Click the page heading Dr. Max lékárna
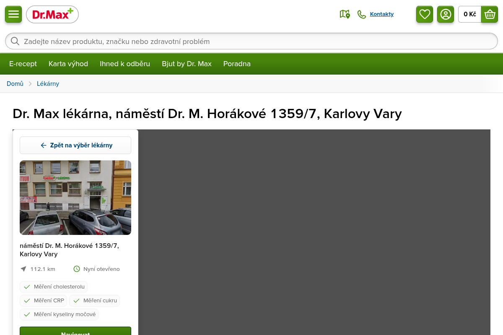Image resolution: width=503 pixels, height=335 pixels. point(207,113)
